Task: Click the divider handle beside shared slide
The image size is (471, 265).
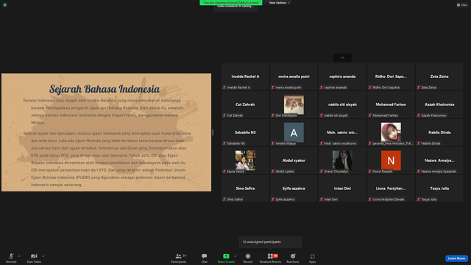Action: (x=213, y=132)
